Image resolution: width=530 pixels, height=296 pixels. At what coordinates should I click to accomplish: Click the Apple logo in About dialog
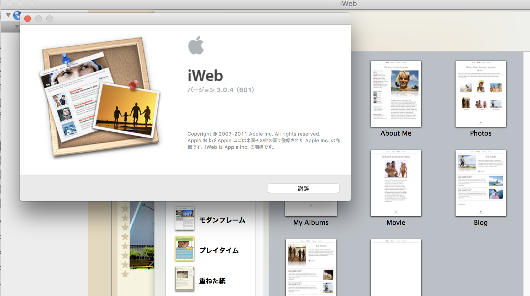(x=196, y=45)
